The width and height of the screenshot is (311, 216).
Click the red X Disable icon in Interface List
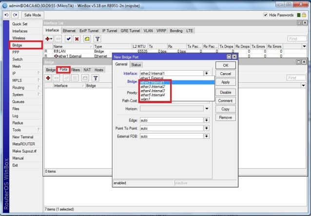click(77, 39)
